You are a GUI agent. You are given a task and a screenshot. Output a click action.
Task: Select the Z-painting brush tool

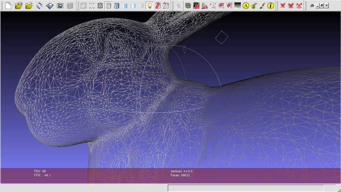[262, 6]
